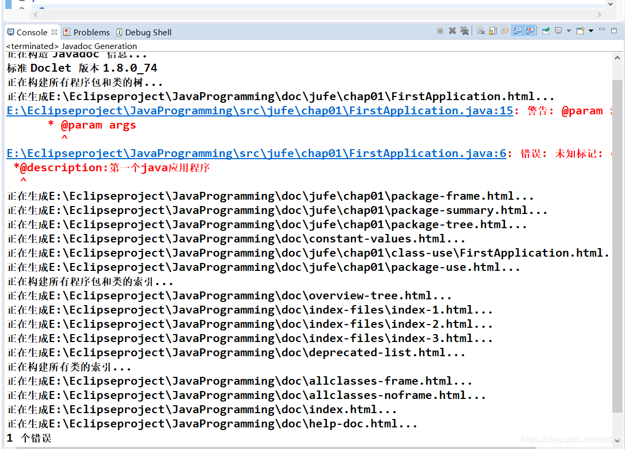The image size is (625, 449).
Task: Click the line ending 'help-doc.html...'
Action: (212, 424)
